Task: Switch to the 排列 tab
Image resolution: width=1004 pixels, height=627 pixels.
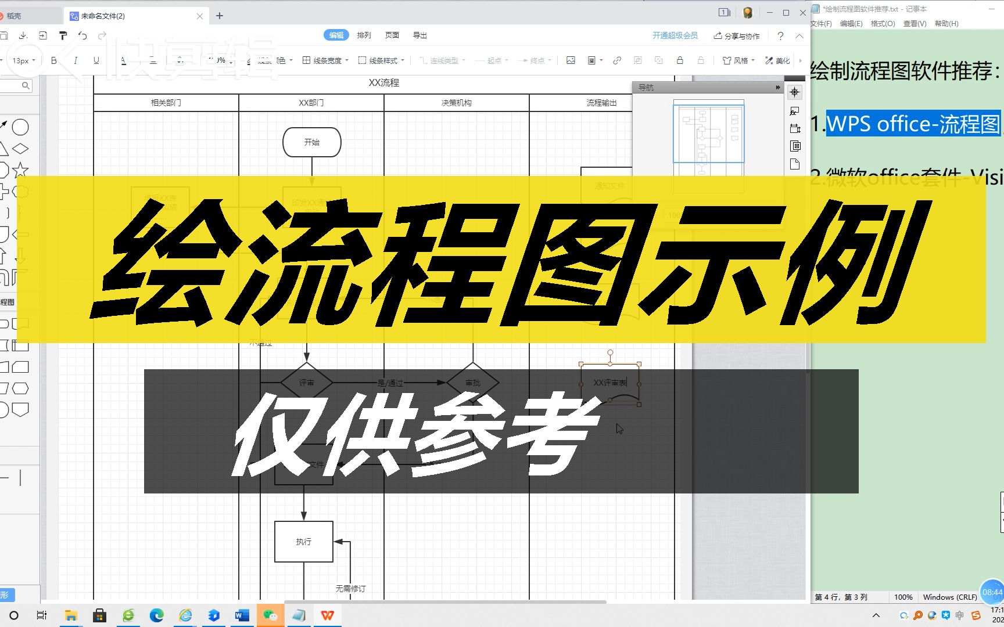Action: (x=364, y=35)
